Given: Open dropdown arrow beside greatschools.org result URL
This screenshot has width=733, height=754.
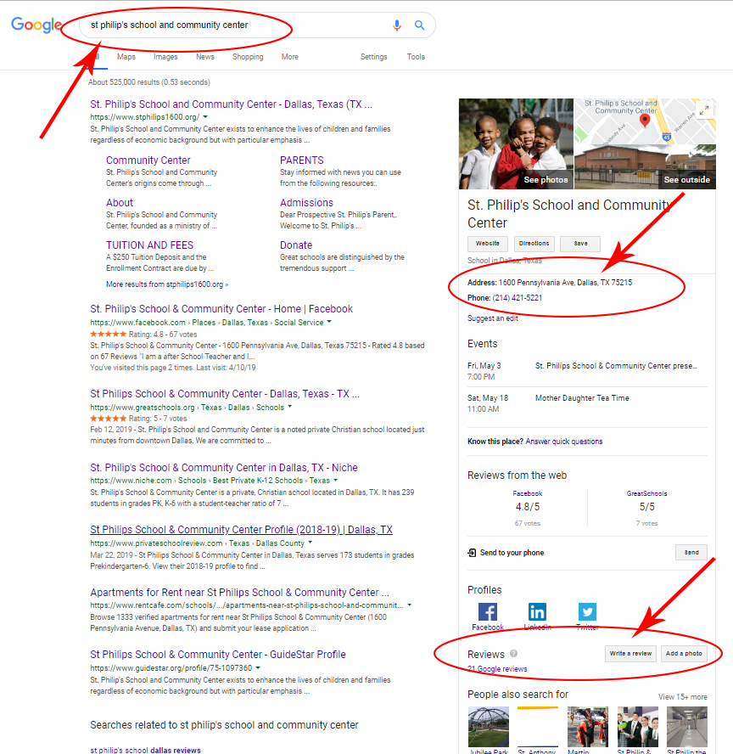Looking at the screenshot, I should coord(289,407).
